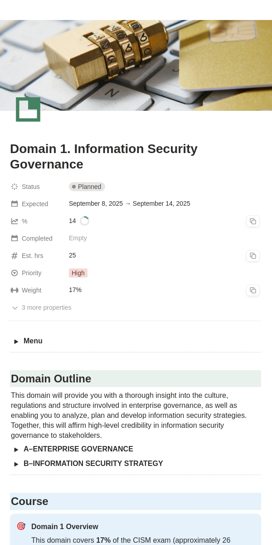Expand A–ENTERPRISE GOVERNANCE section
The height and width of the screenshot is (545, 272).
pyautogui.click(x=16, y=450)
